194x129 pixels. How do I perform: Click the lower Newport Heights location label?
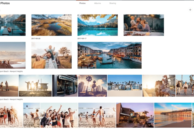(11, 99)
